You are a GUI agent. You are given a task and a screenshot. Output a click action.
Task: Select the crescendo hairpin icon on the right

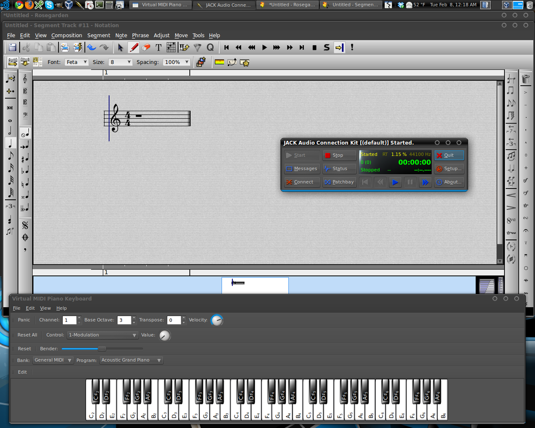coord(511,195)
